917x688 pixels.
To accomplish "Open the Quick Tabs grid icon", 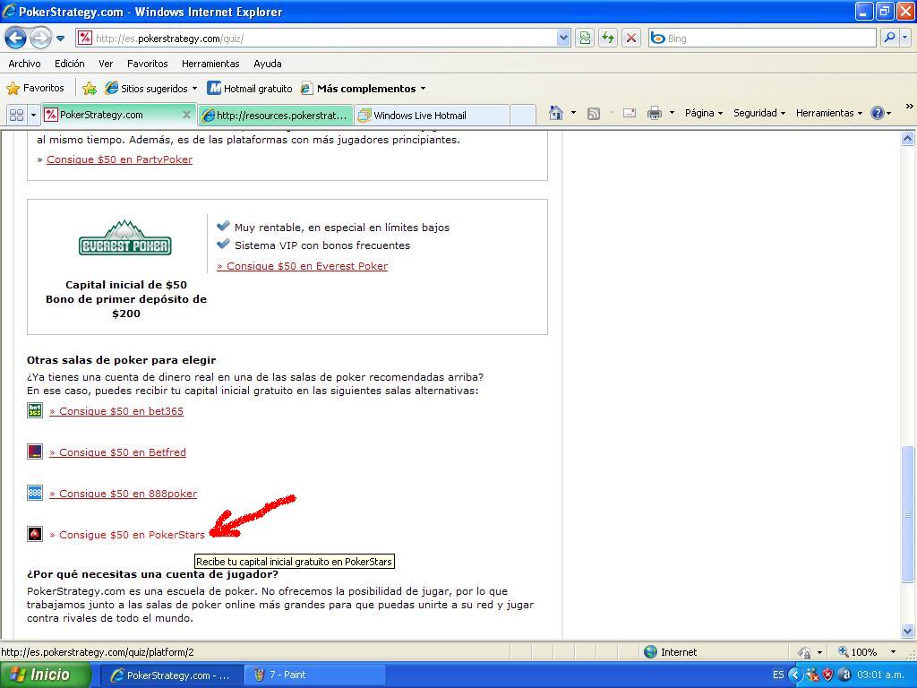I will [16, 115].
